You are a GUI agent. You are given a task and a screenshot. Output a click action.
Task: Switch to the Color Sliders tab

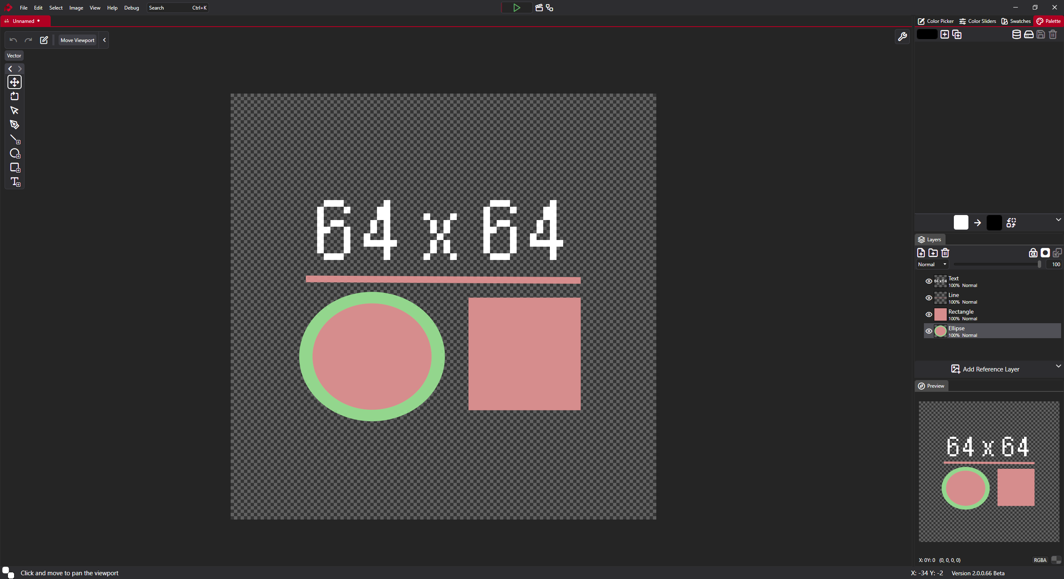pyautogui.click(x=978, y=21)
